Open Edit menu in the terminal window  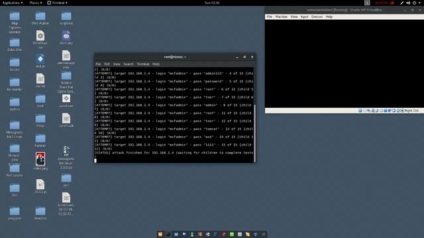(x=107, y=64)
